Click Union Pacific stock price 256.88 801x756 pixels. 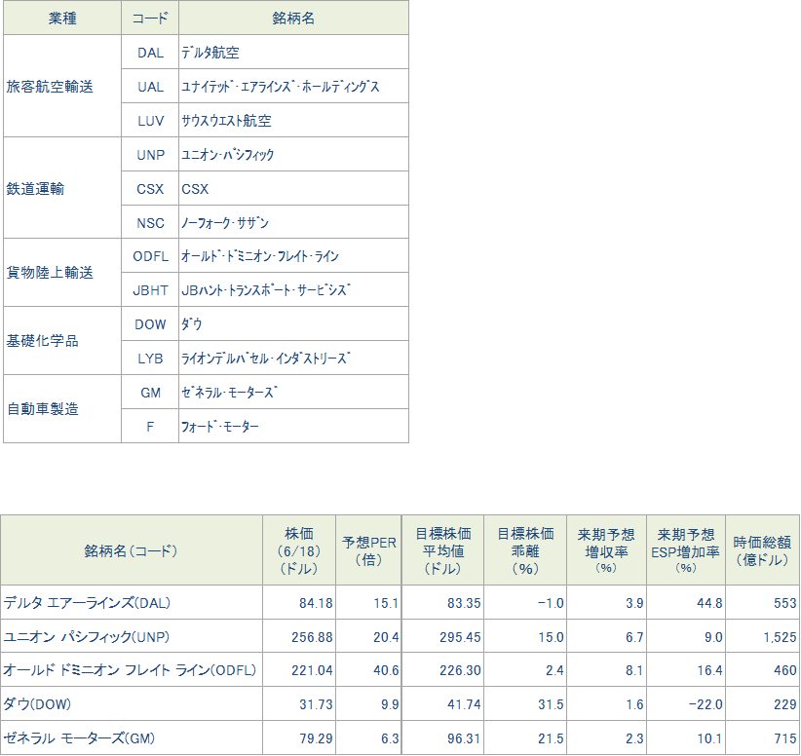click(x=312, y=637)
